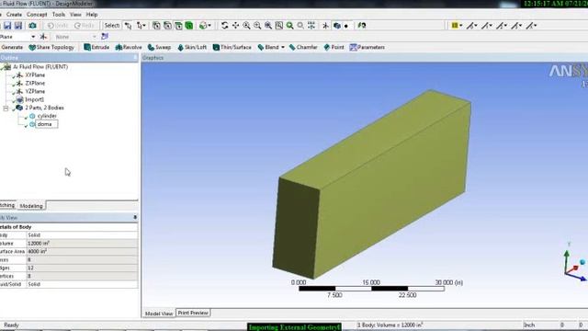The height and width of the screenshot is (331, 588).
Task: Select Import1 in the outline tree
Action: point(34,100)
